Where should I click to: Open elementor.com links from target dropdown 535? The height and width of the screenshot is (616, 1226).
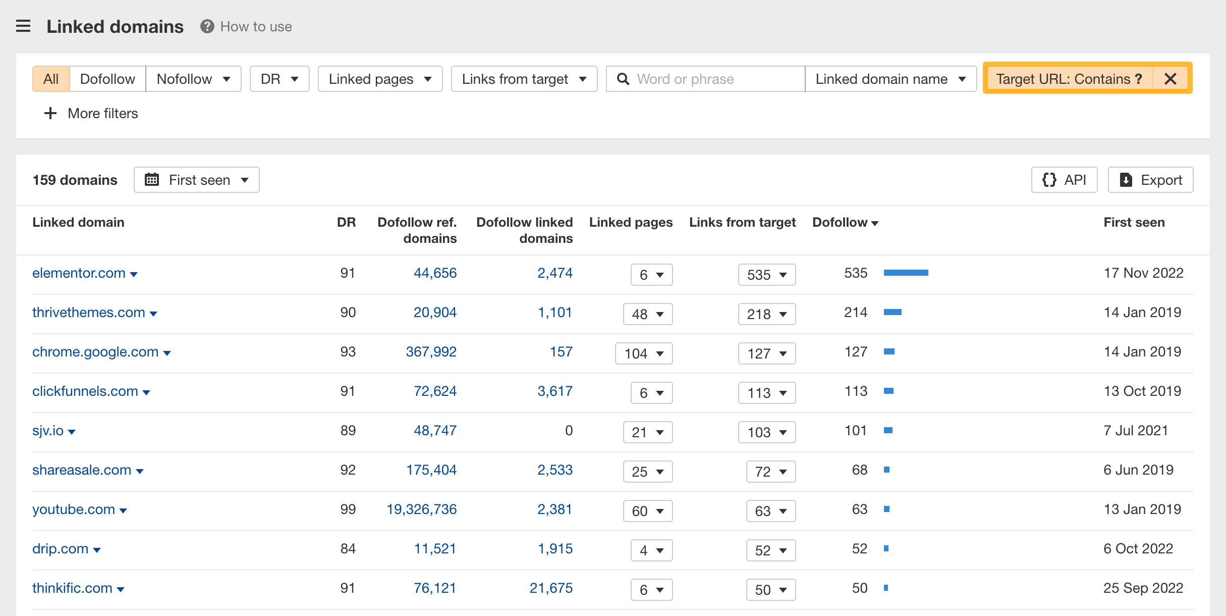[767, 275]
